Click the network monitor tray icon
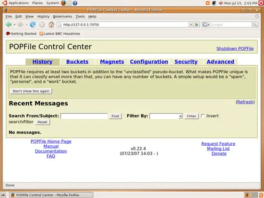The width and height of the screenshot is (264, 198). 214,3
